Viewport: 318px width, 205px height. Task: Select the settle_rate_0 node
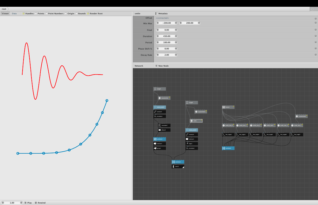click(228, 125)
